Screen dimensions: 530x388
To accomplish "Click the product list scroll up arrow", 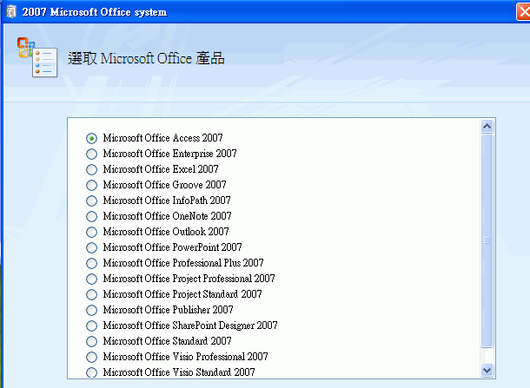I will (x=487, y=126).
